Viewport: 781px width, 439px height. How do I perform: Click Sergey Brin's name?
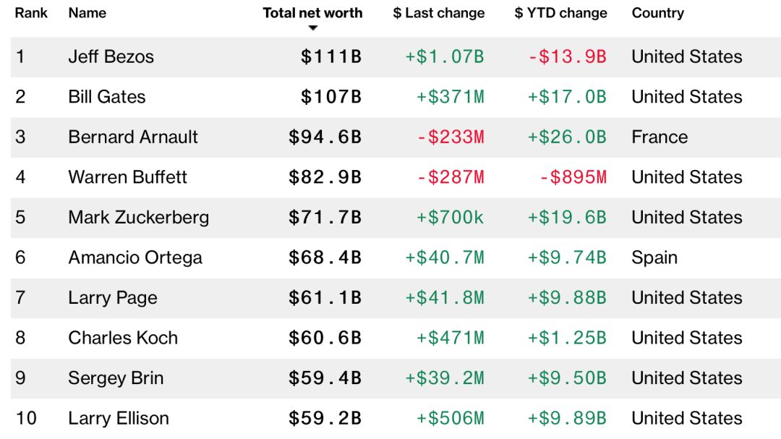pyautogui.click(x=116, y=378)
